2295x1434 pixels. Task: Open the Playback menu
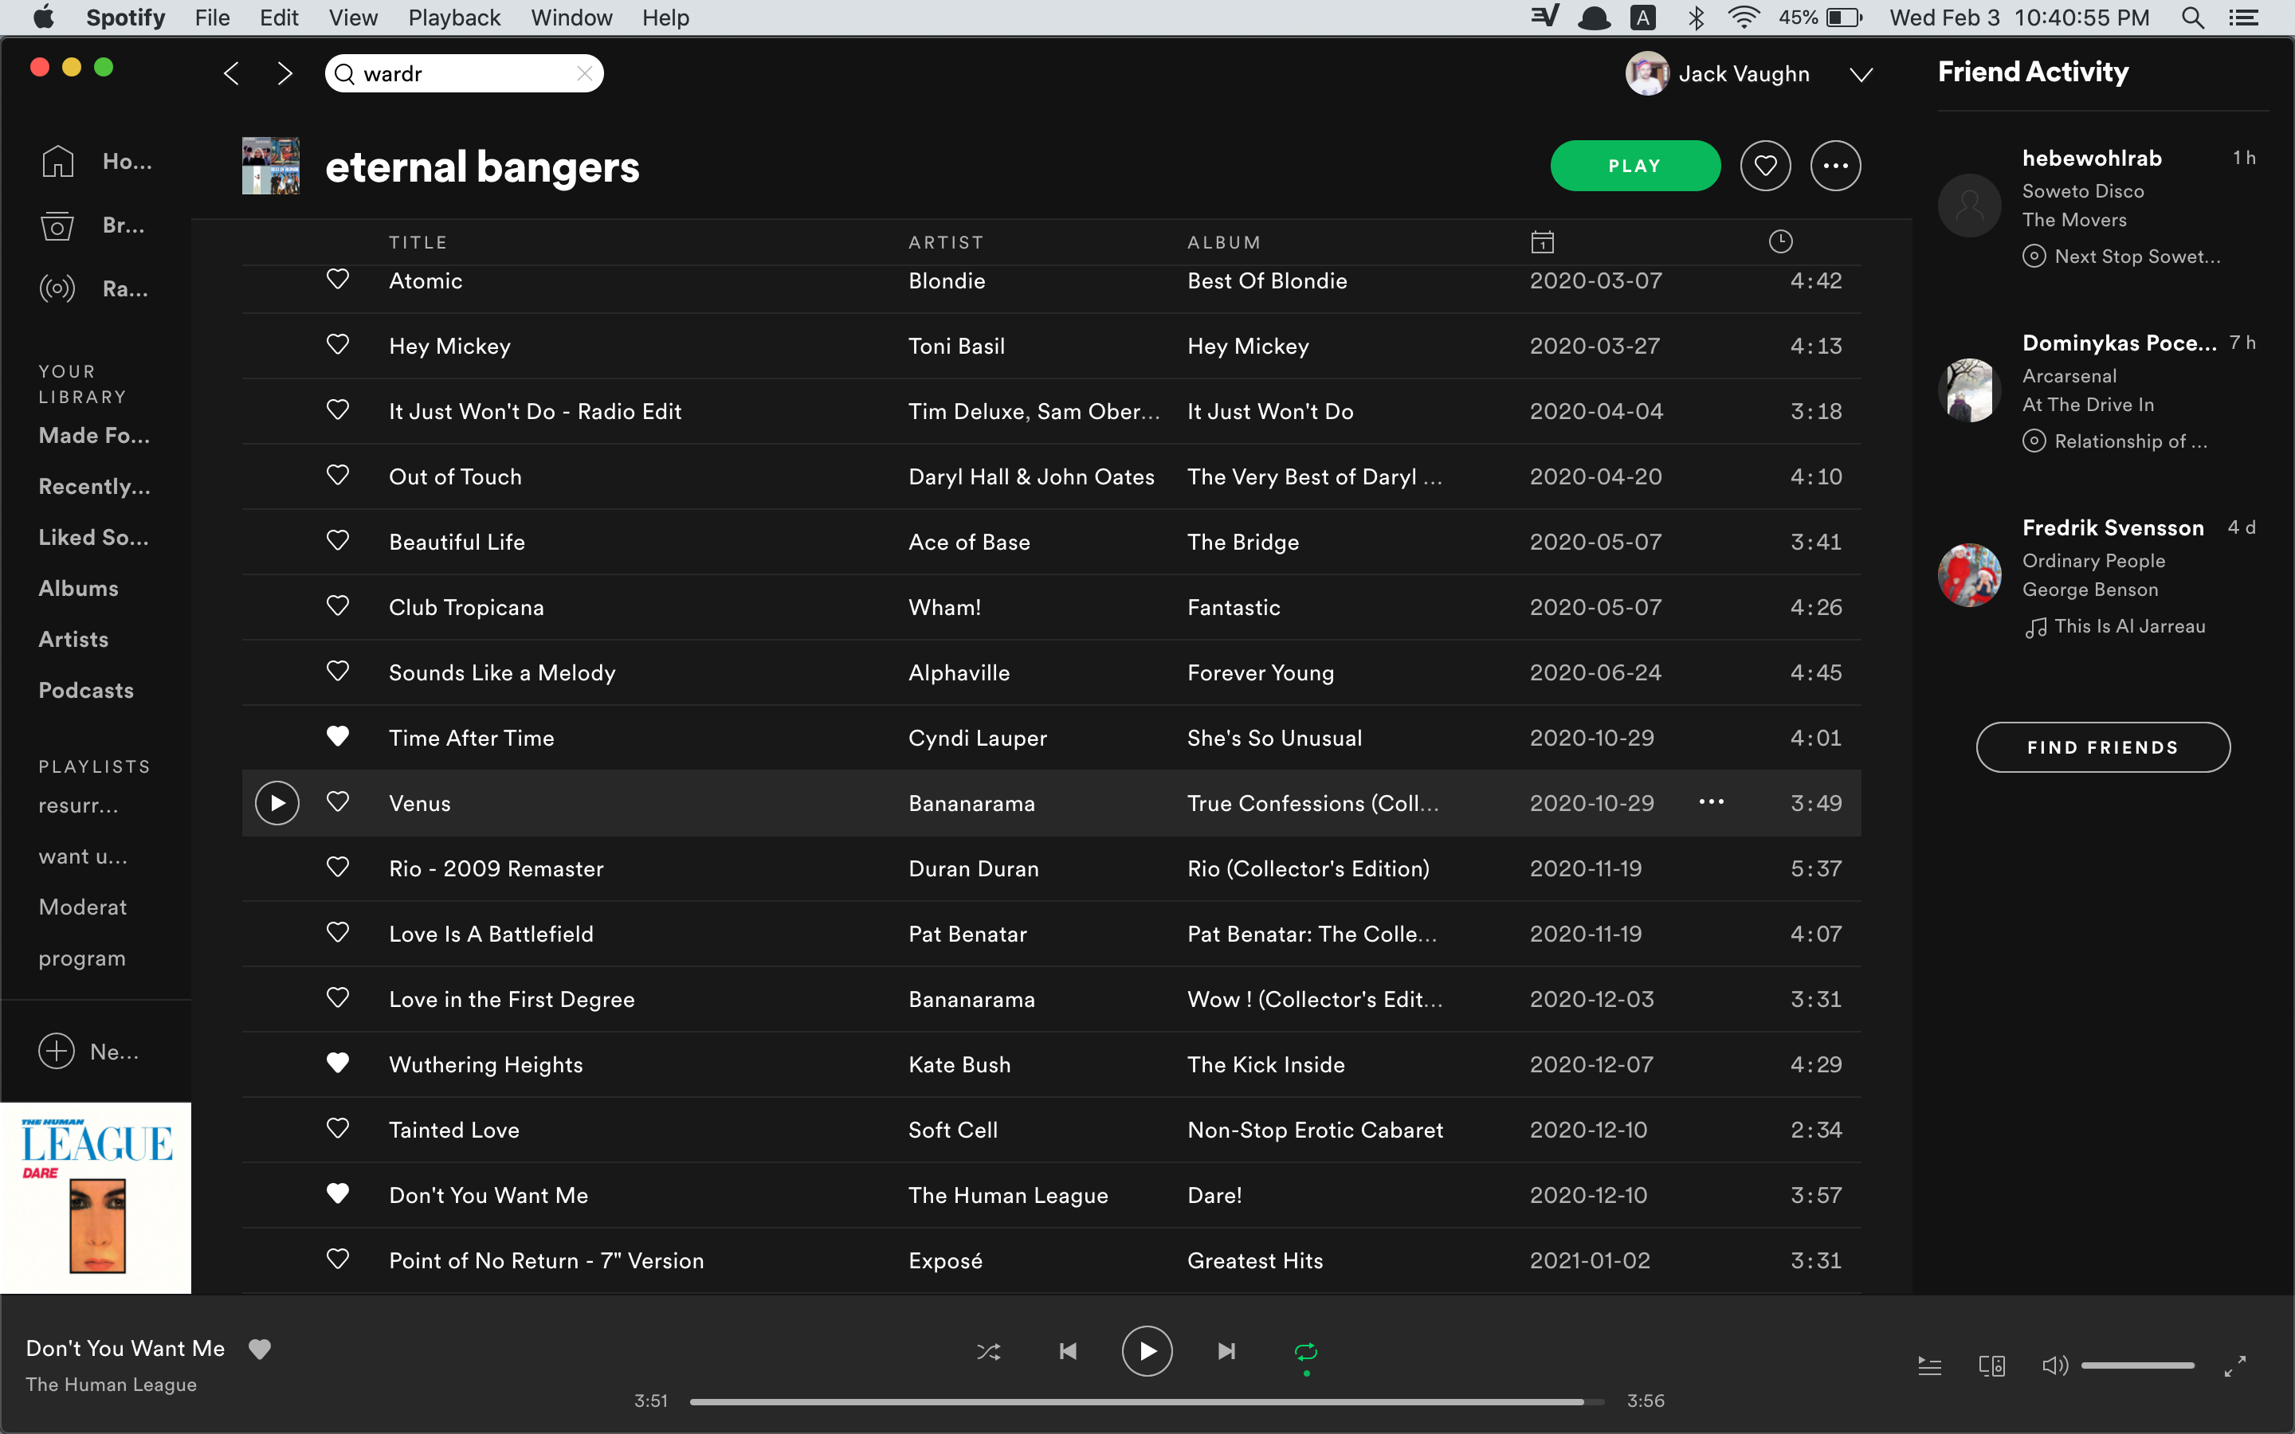tap(454, 18)
